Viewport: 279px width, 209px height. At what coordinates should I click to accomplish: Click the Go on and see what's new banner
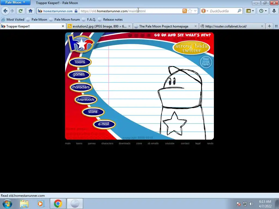click(x=182, y=35)
